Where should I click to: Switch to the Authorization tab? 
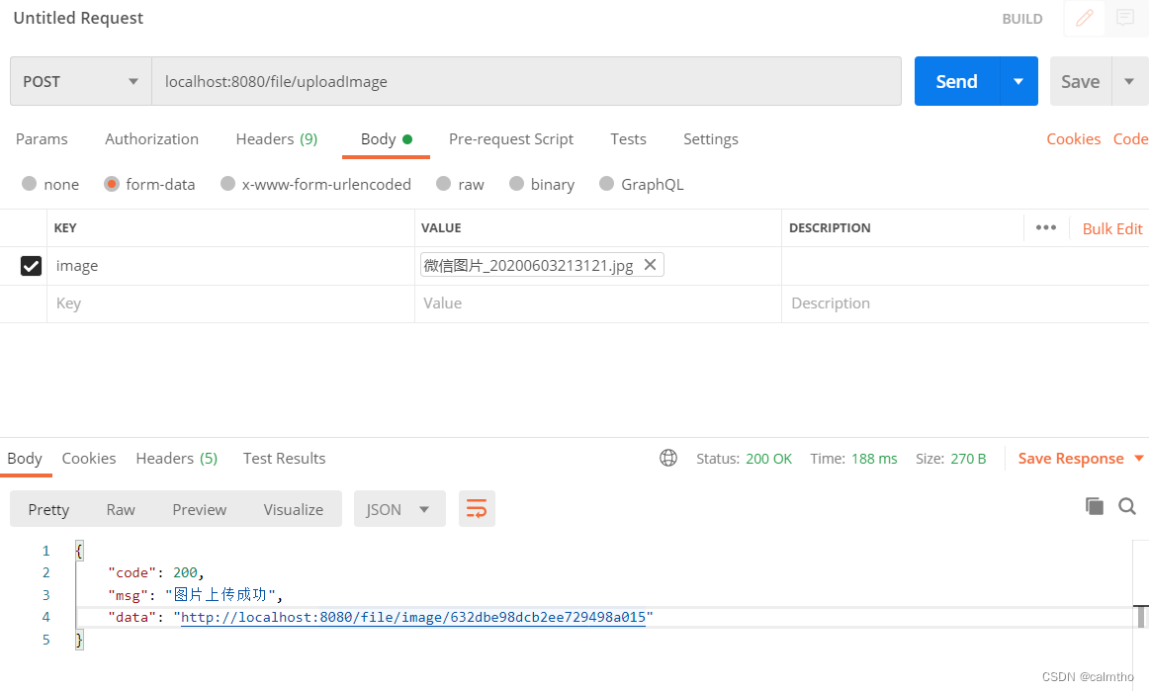pyautogui.click(x=151, y=139)
